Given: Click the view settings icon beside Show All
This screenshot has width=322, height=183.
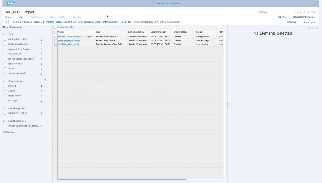Looking at the screenshot, I should (306, 22).
